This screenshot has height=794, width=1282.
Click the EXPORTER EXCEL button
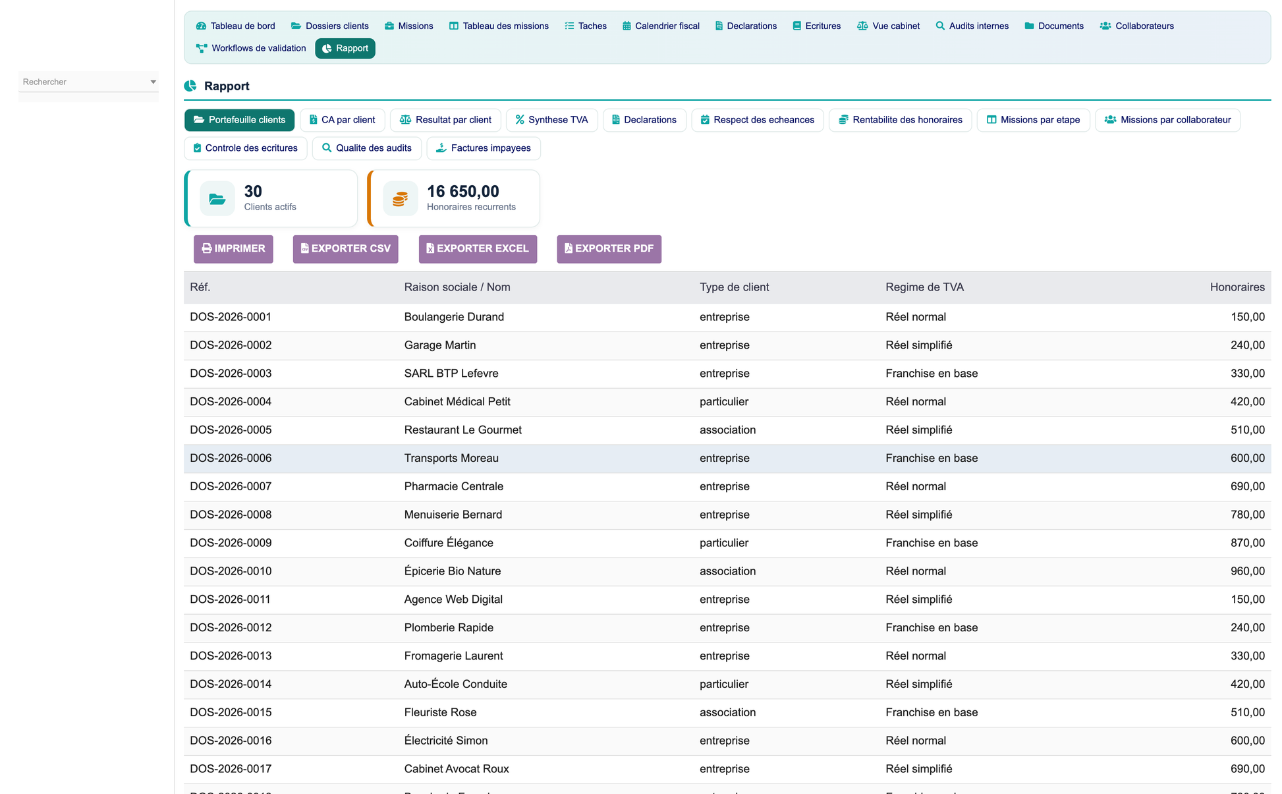pos(478,249)
